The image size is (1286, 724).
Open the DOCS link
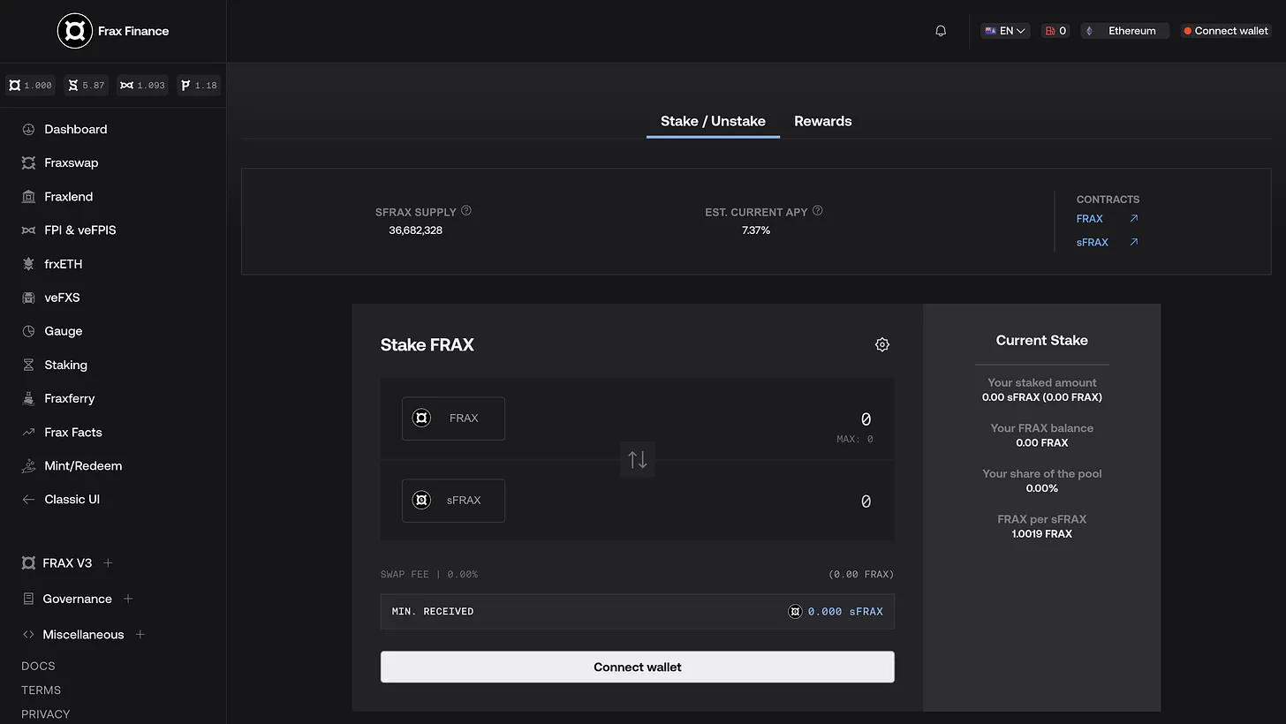(38, 667)
